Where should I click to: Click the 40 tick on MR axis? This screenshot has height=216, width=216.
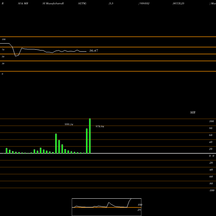coord(211,142)
